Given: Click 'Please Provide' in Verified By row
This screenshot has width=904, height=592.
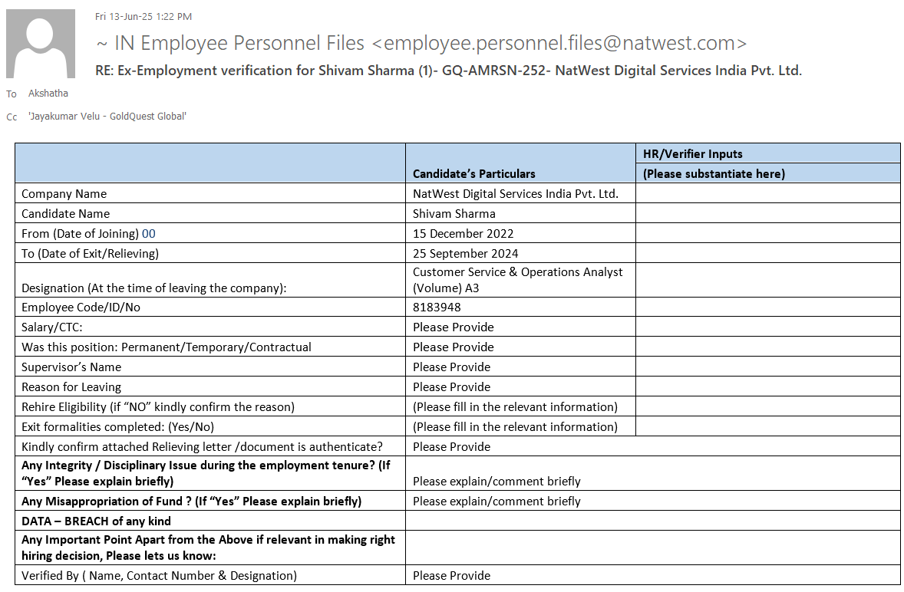Looking at the screenshot, I should (451, 576).
